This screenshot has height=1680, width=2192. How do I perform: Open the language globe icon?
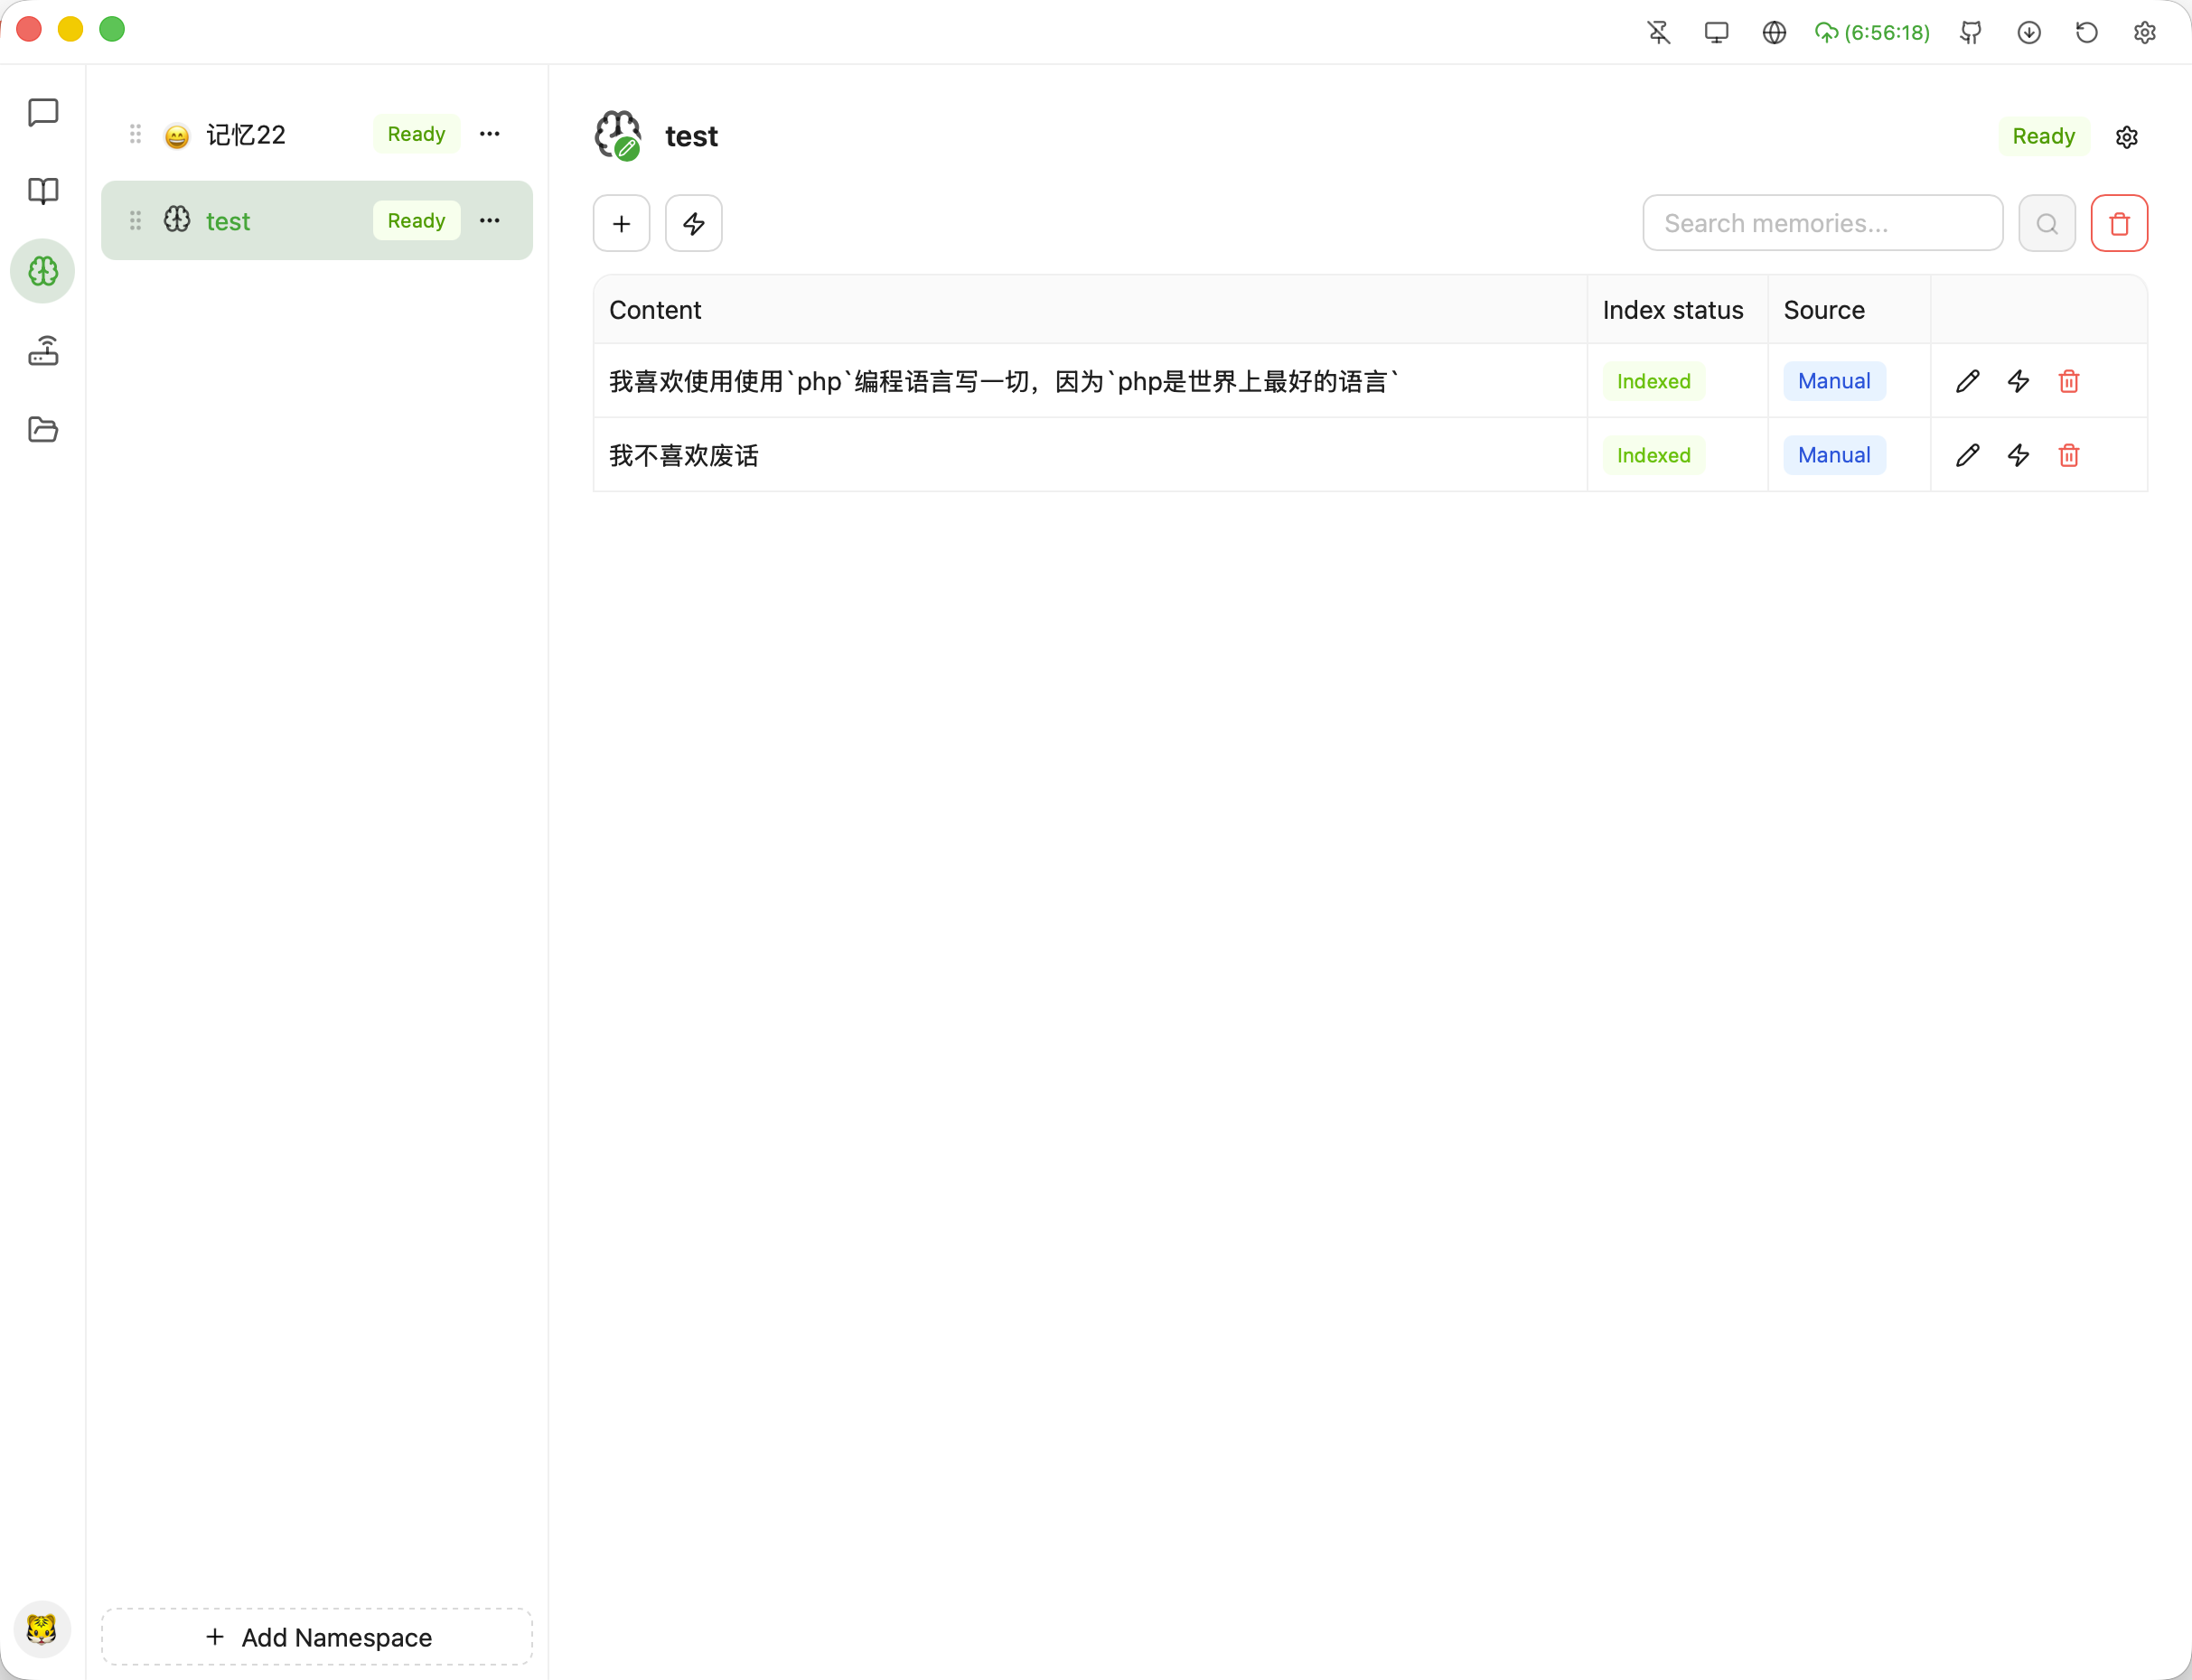pos(1774,33)
